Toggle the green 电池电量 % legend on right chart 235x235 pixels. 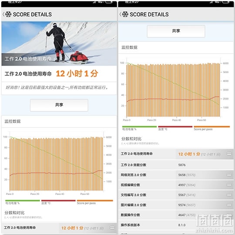(139, 128)
